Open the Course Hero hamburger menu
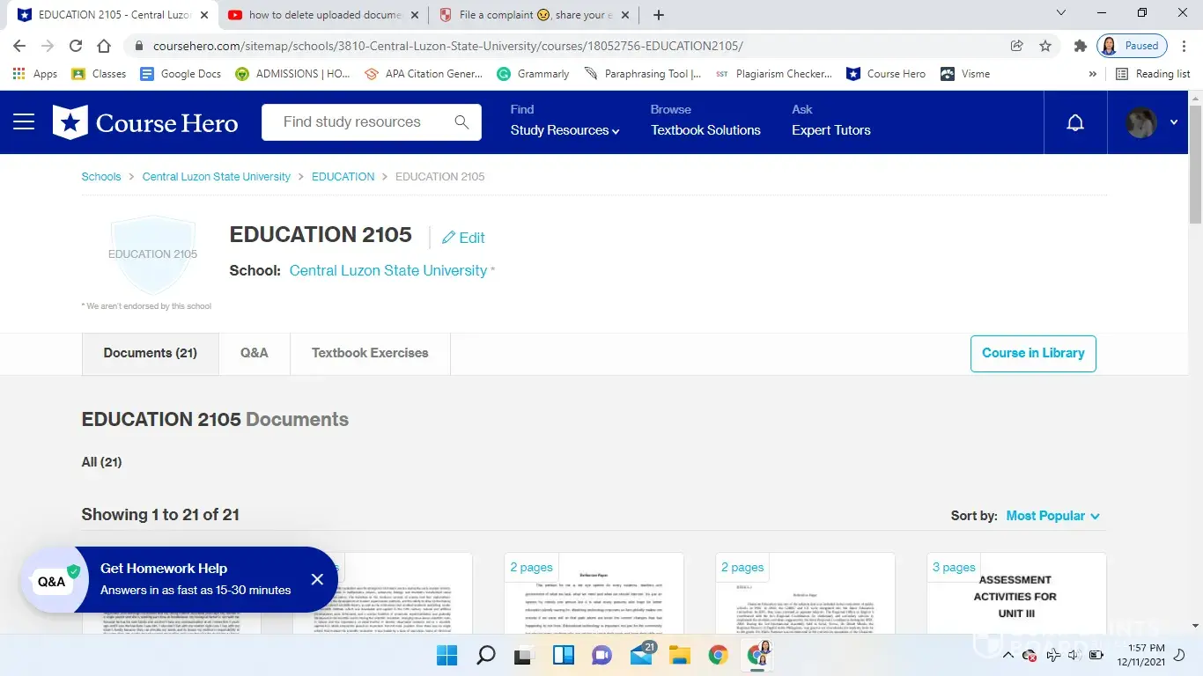The width and height of the screenshot is (1203, 676). coord(24,122)
